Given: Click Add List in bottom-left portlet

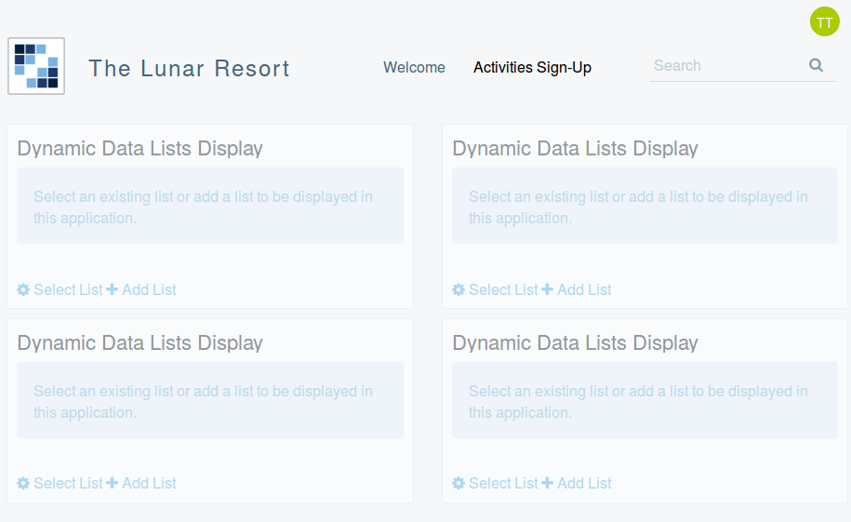Looking at the screenshot, I should click(149, 483).
